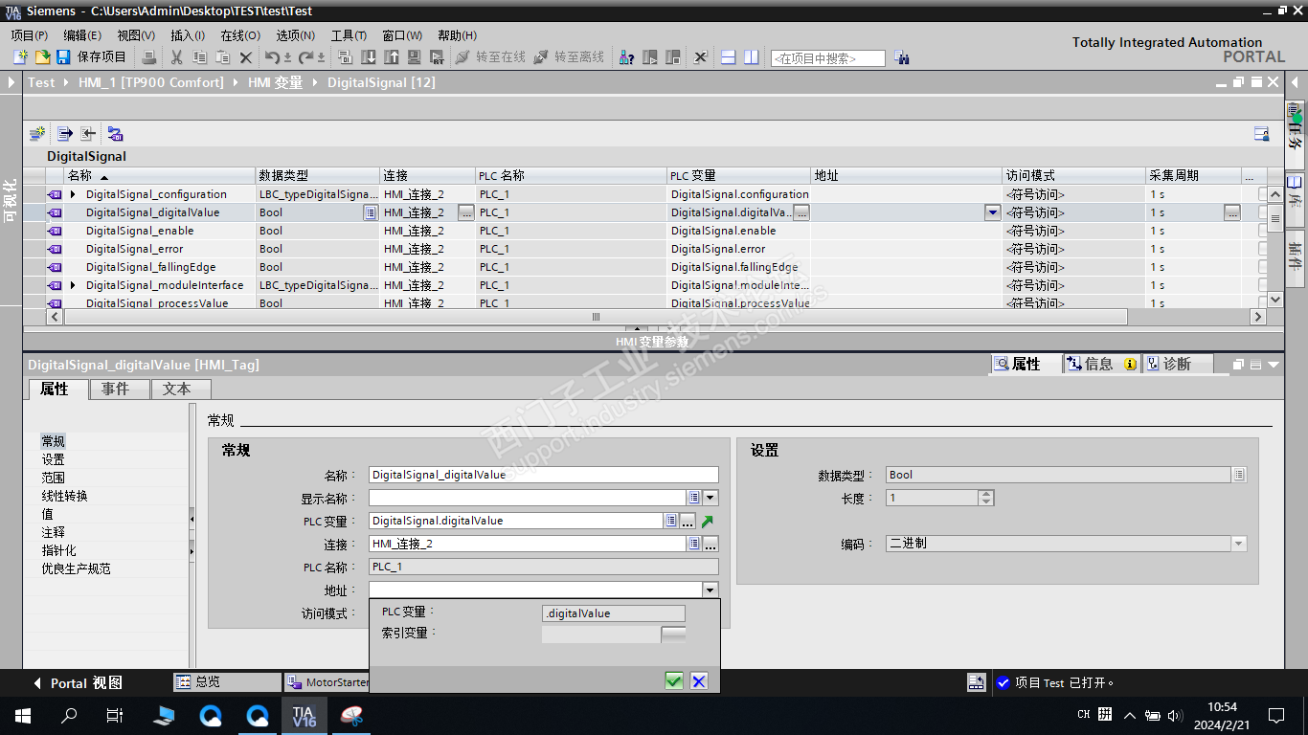Open the 在线(O) menu
Image resolution: width=1308 pixels, height=735 pixels.
(x=240, y=35)
